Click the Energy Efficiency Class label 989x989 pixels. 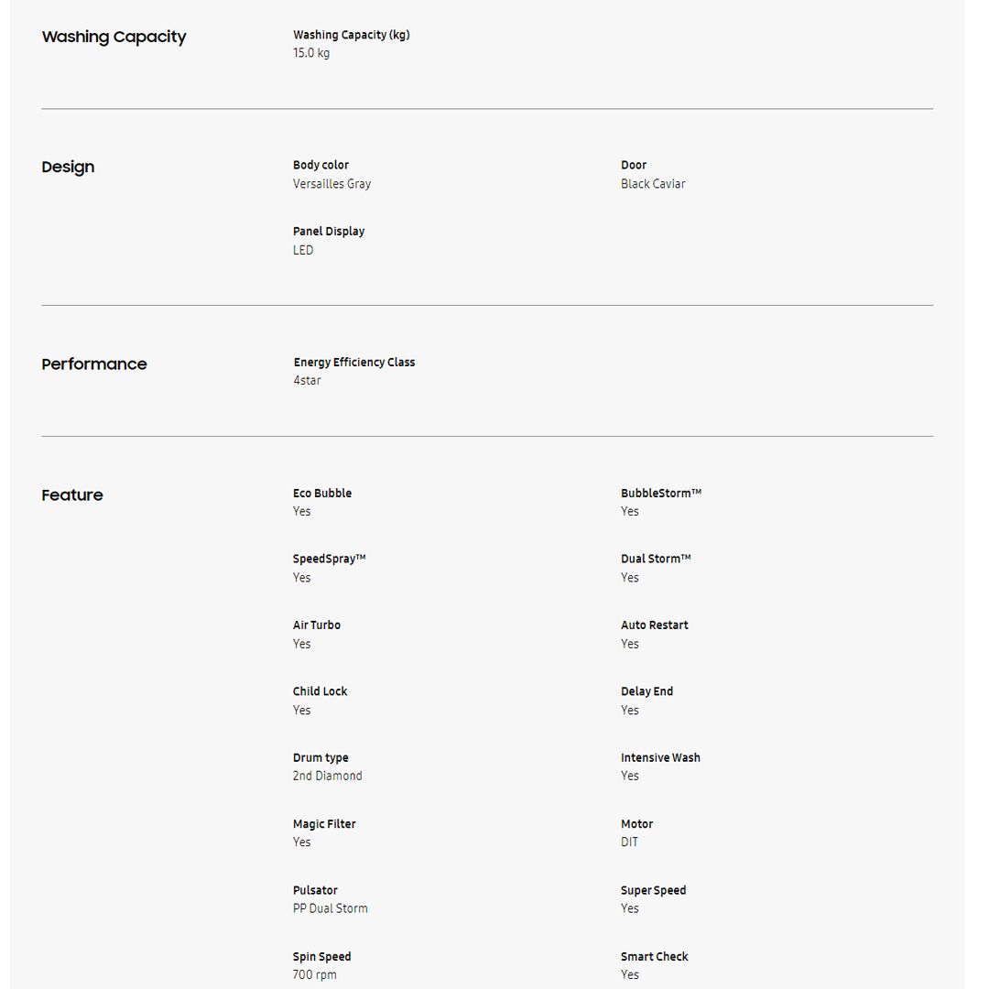coord(354,362)
